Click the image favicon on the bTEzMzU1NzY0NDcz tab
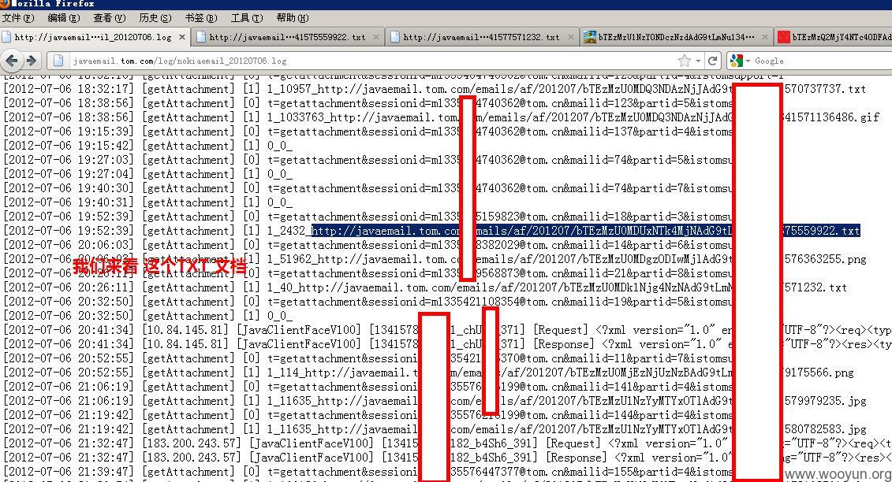This screenshot has width=892, height=482. (590, 37)
